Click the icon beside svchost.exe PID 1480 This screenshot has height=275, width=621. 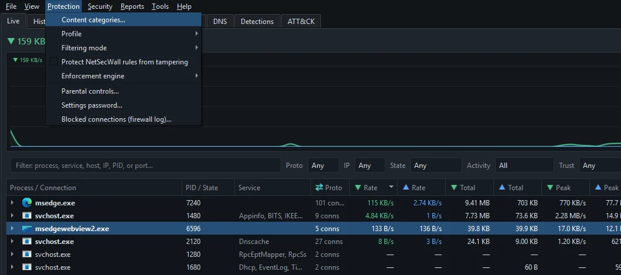pos(26,216)
